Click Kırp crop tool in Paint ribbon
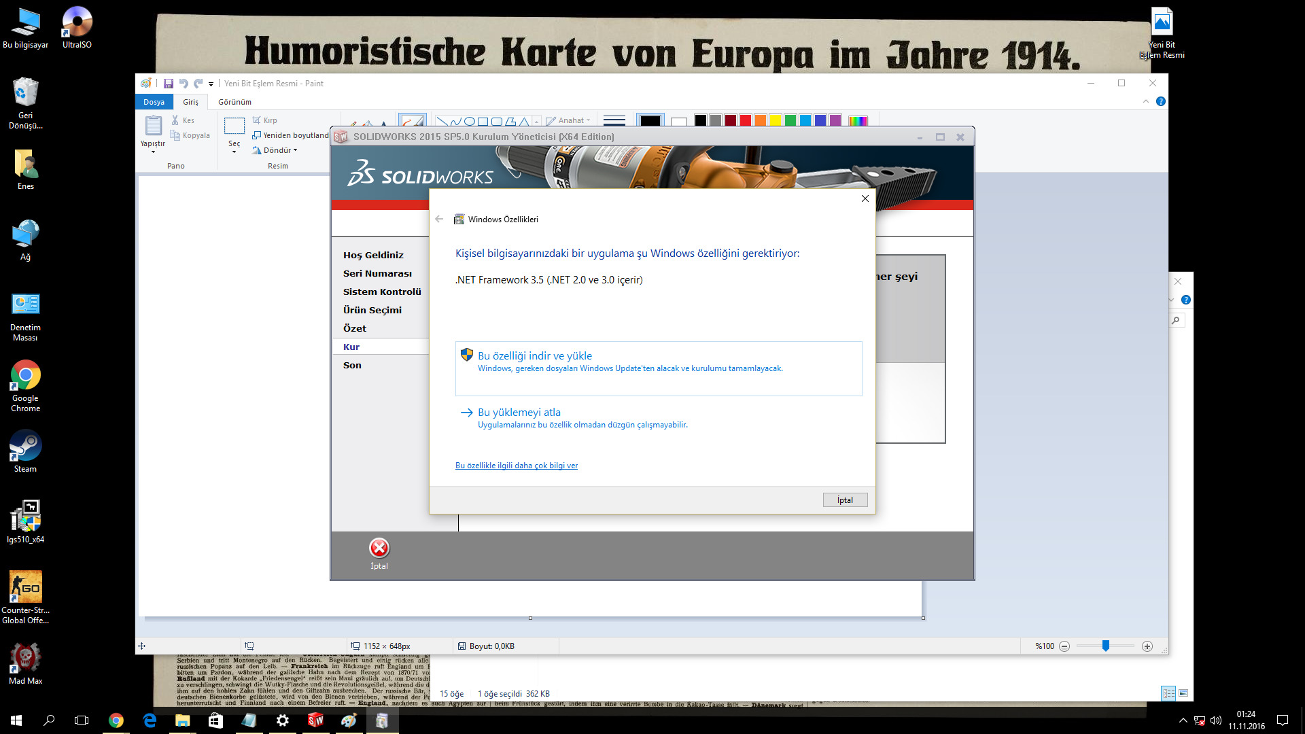1305x734 pixels. (265, 120)
